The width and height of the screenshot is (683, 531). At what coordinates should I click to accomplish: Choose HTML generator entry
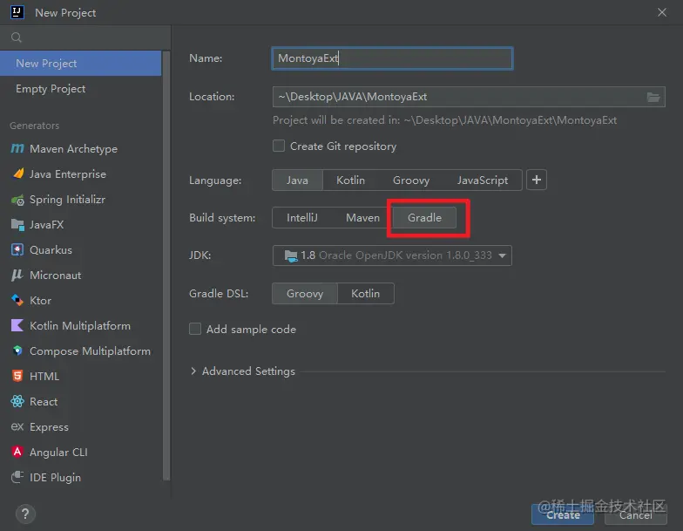click(80, 377)
